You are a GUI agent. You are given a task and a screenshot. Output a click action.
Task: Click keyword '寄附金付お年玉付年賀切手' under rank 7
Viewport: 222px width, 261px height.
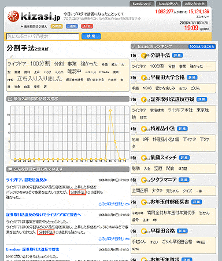pos(171,213)
